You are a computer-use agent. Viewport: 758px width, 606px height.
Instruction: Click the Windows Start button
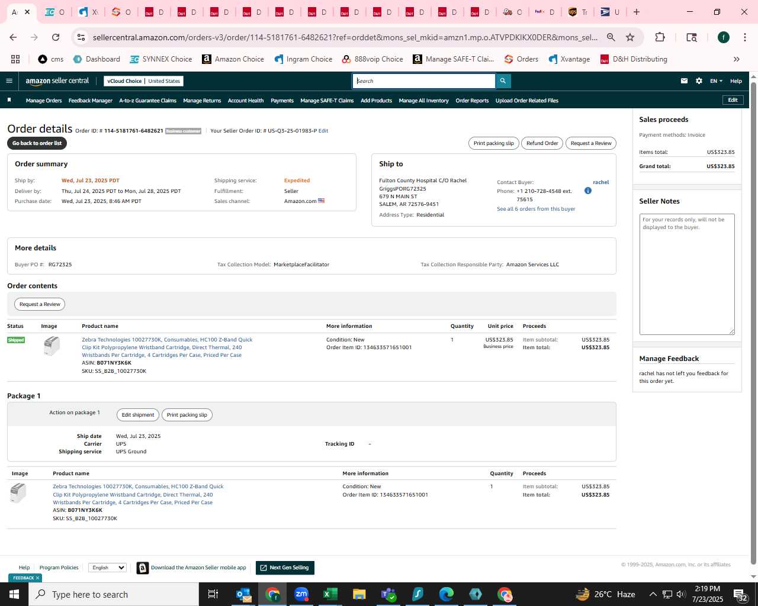14,594
